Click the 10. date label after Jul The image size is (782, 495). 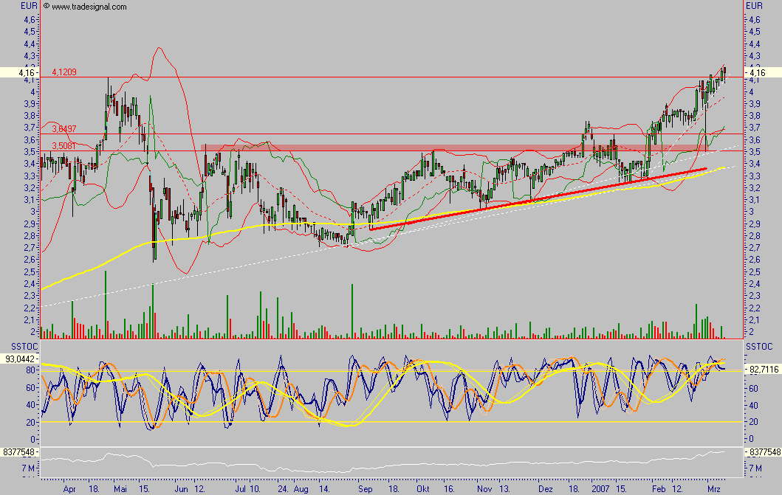pos(254,489)
